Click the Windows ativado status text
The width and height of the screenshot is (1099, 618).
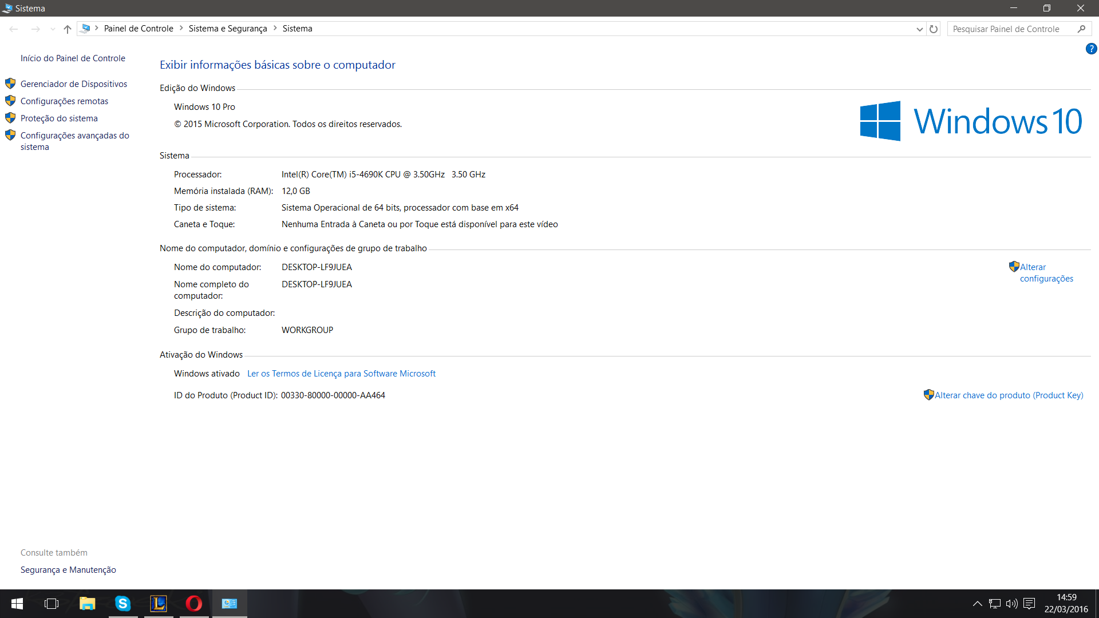tap(207, 373)
